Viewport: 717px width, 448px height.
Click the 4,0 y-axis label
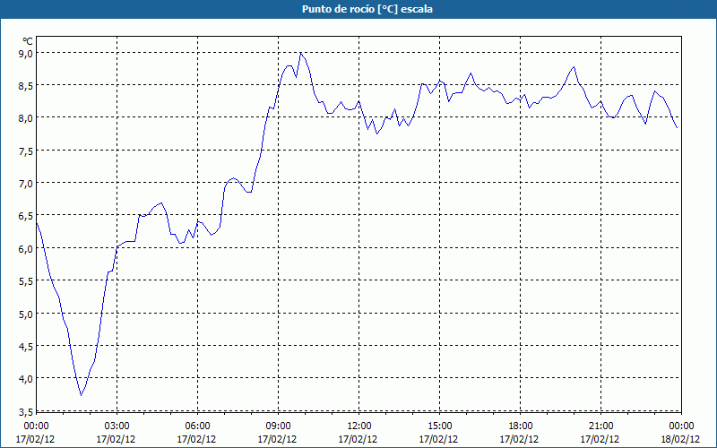point(27,379)
